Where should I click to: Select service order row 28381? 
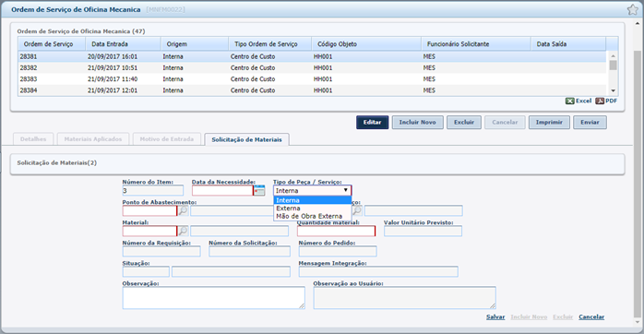[312, 56]
